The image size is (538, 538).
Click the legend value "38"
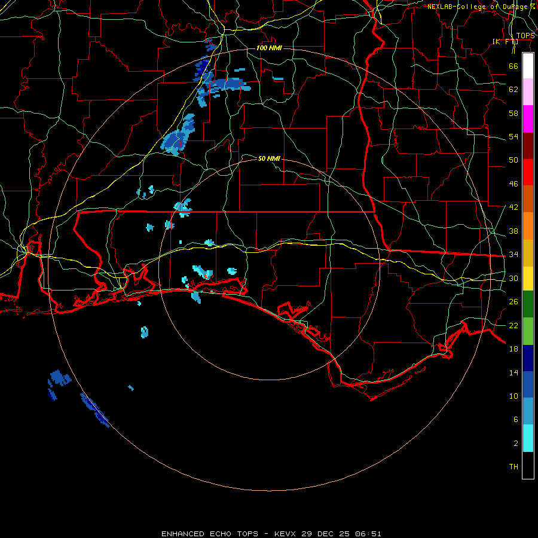pyautogui.click(x=513, y=231)
